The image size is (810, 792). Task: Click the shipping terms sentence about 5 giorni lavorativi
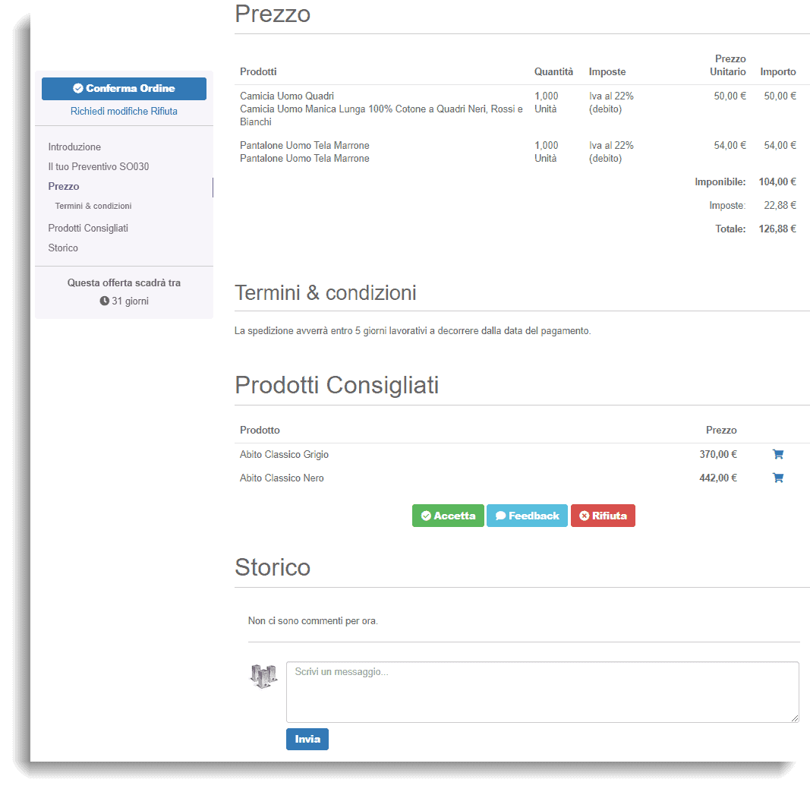pos(412,330)
